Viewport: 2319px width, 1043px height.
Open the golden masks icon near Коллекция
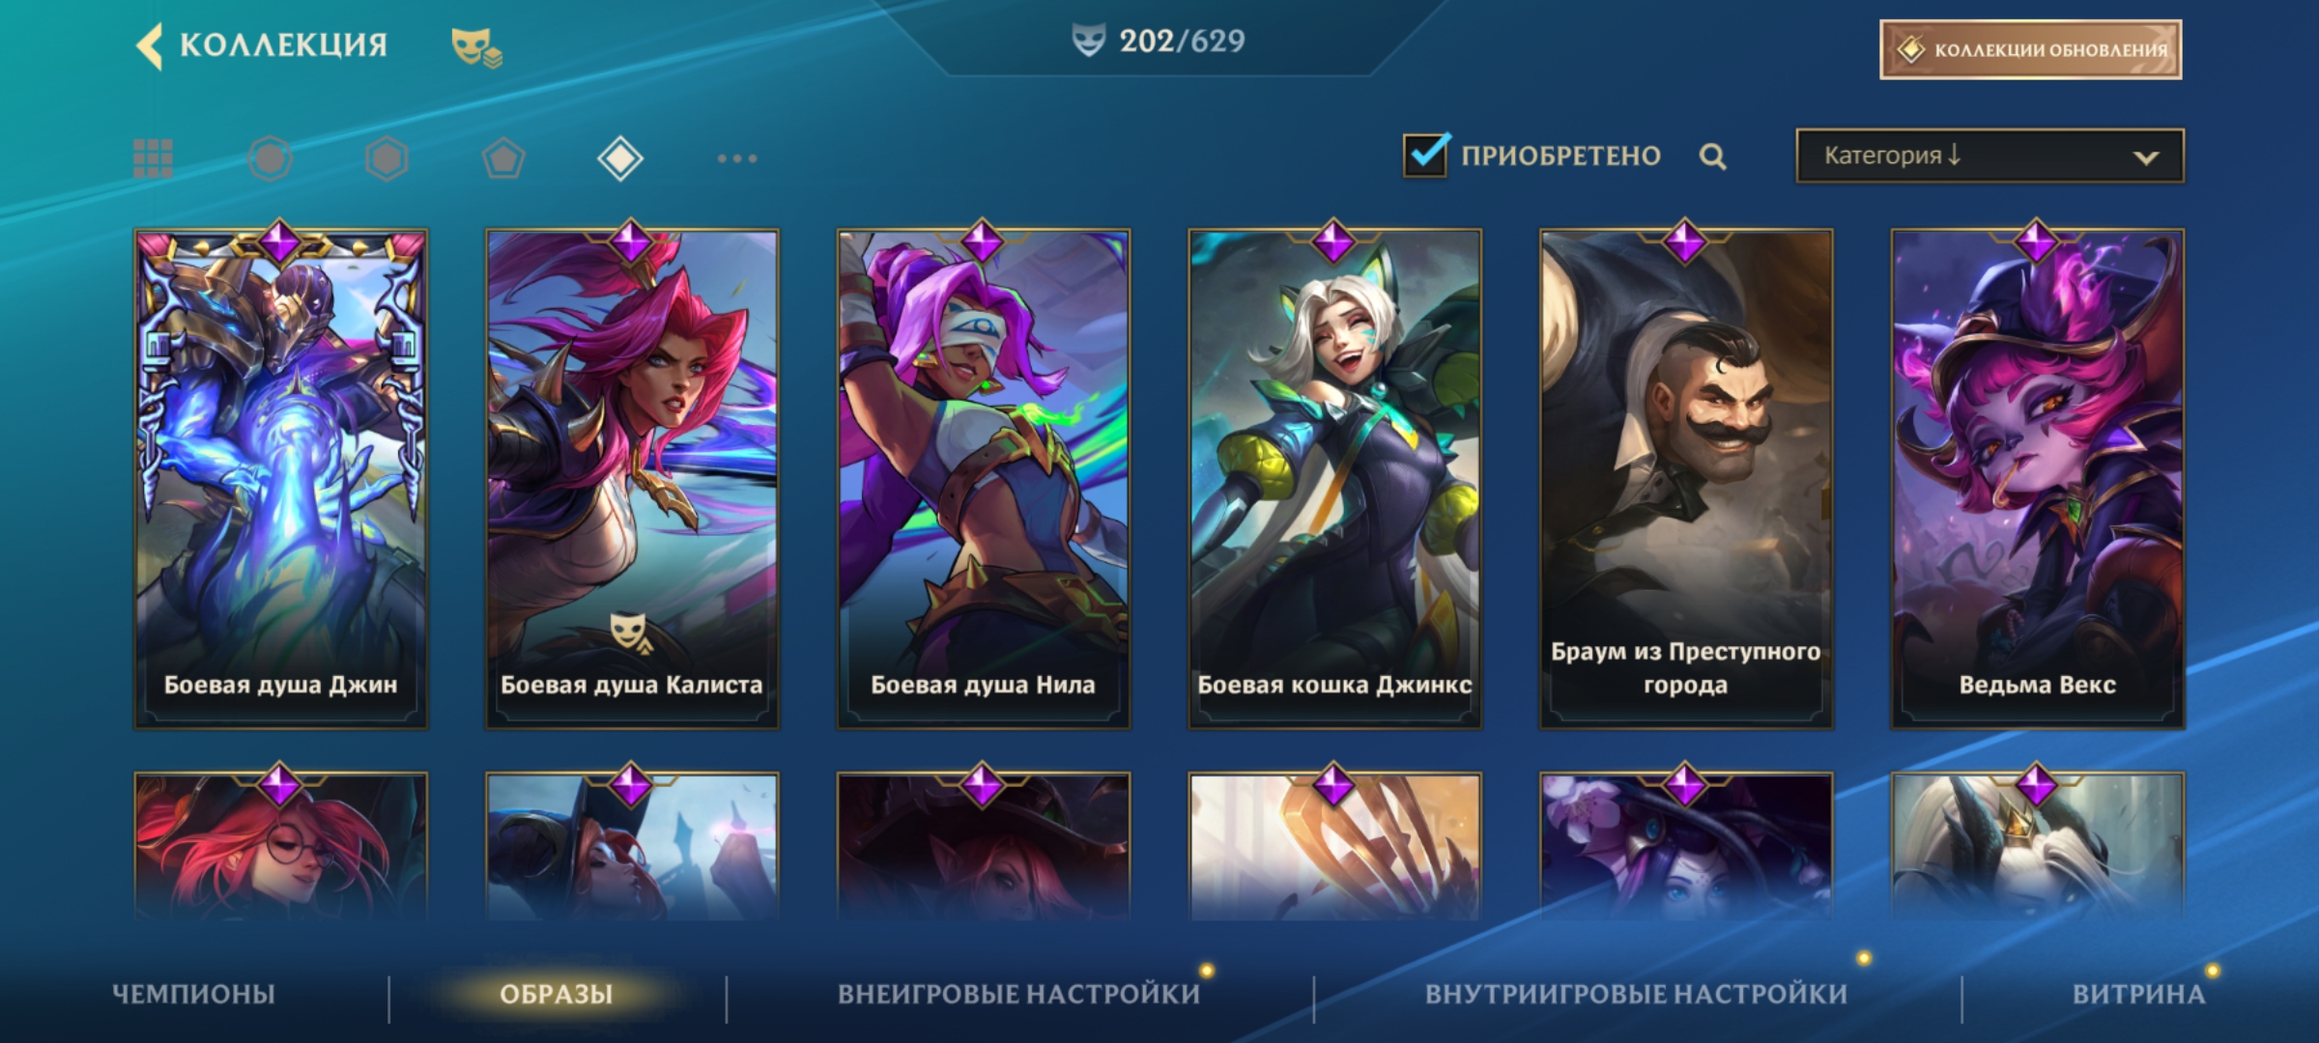476,47
